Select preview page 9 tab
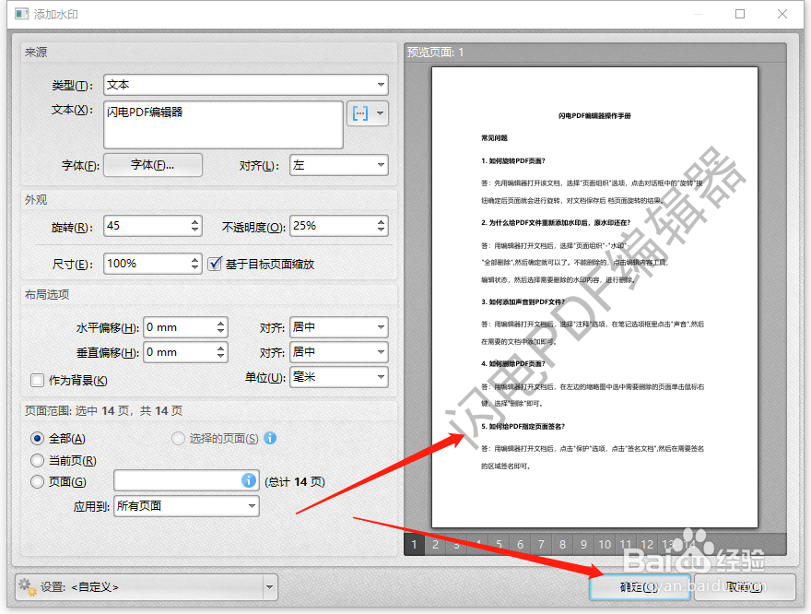 pyautogui.click(x=584, y=544)
